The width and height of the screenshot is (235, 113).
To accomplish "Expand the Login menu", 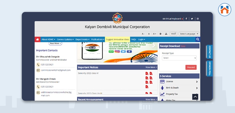I will [142, 39].
